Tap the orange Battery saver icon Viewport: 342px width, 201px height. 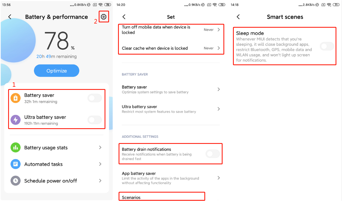click(x=16, y=98)
